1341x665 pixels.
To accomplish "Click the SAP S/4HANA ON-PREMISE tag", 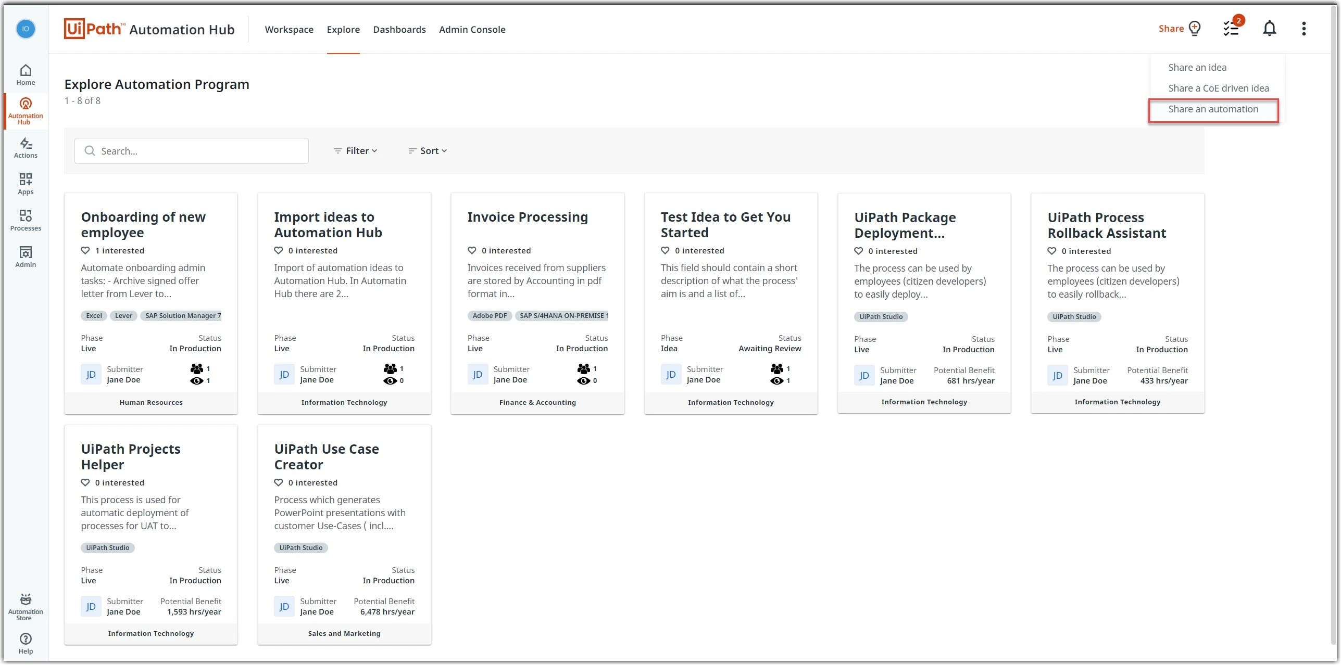I will coord(562,315).
